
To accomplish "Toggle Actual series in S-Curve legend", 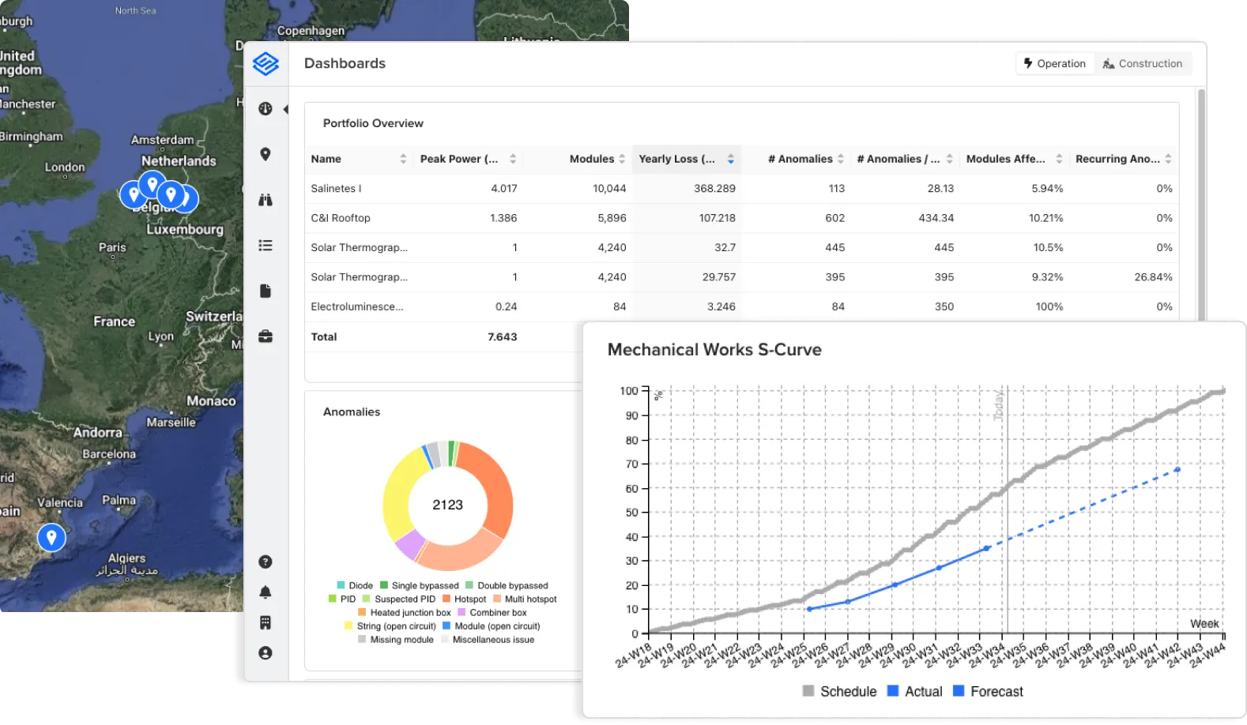I will click(x=914, y=692).
